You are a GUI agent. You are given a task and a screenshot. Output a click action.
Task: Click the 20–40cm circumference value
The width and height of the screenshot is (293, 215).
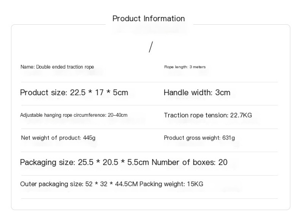click(x=117, y=115)
